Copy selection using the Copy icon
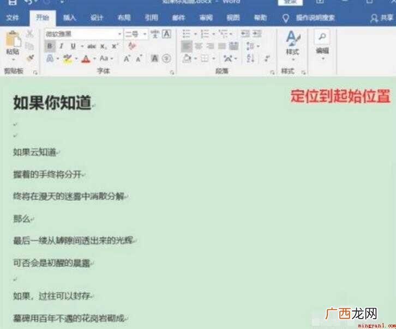The image size is (396, 329). tap(30, 46)
